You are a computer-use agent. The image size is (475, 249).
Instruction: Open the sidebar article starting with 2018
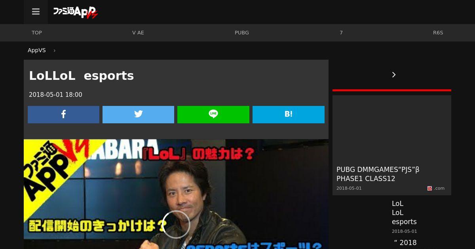coord(405,243)
